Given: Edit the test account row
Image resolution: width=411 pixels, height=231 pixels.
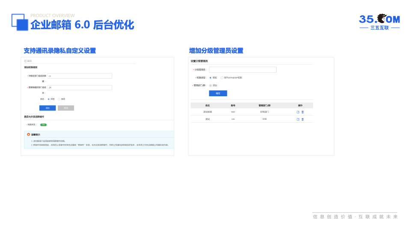Looking at the screenshot, I should (298, 112).
